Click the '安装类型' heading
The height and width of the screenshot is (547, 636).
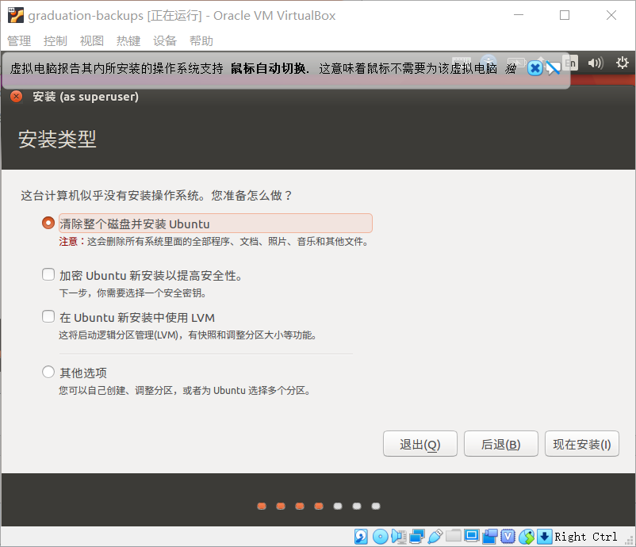tap(57, 139)
